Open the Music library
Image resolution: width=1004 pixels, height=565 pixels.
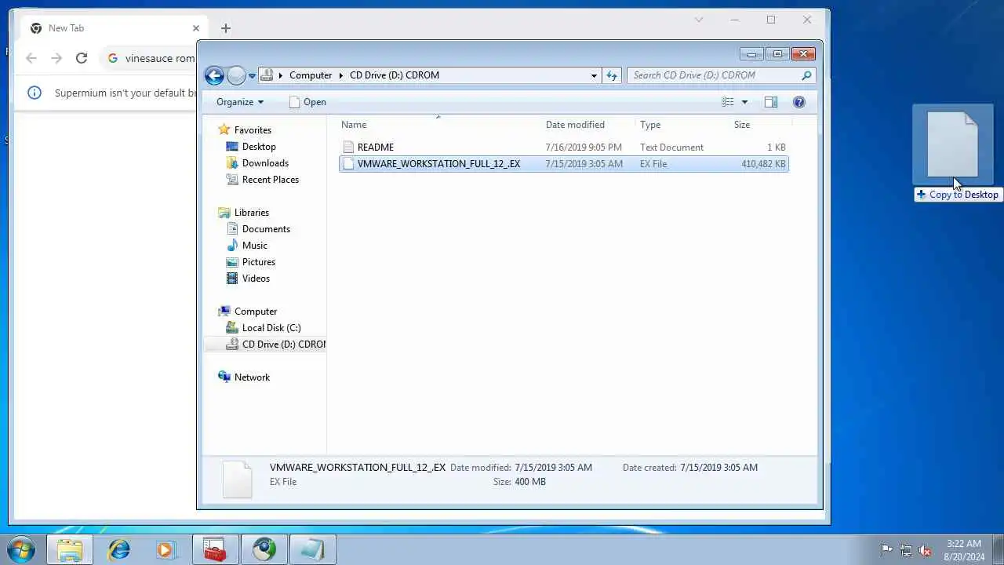click(255, 246)
